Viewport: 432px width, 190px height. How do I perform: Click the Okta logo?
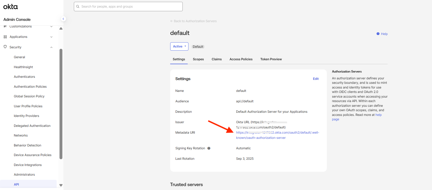10,7
